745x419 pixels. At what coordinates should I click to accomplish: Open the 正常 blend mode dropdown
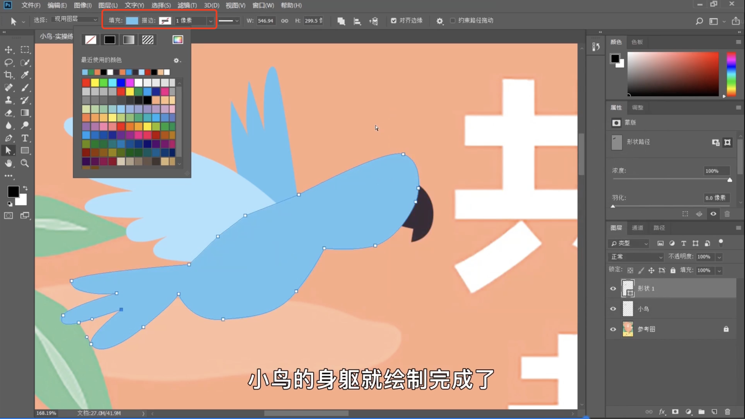click(636, 257)
